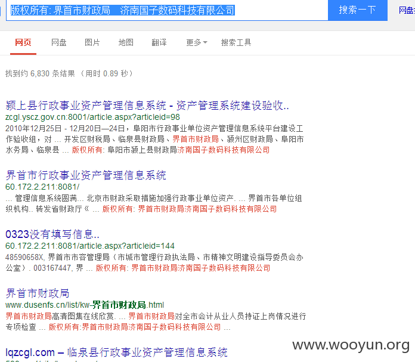Open result 颍上县行政事业资产管理信息系统 title link

click(147, 106)
